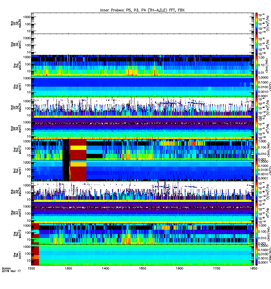Click the '1000' tick of tha fbk scm1 panel

click(27, 78)
